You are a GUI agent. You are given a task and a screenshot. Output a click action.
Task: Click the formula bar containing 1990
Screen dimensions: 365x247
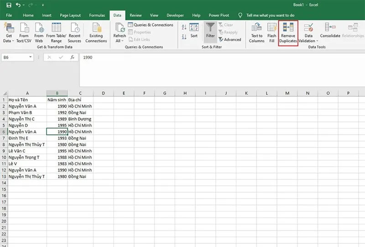[x=222, y=70]
